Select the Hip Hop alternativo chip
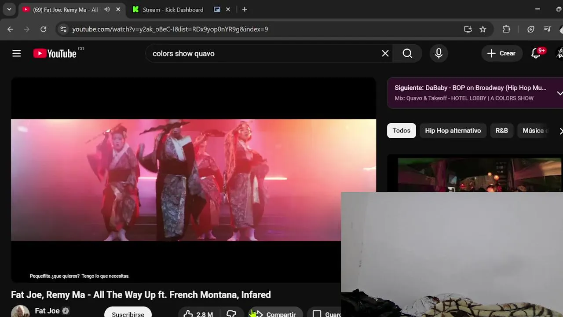This screenshot has height=317, width=563. (453, 130)
